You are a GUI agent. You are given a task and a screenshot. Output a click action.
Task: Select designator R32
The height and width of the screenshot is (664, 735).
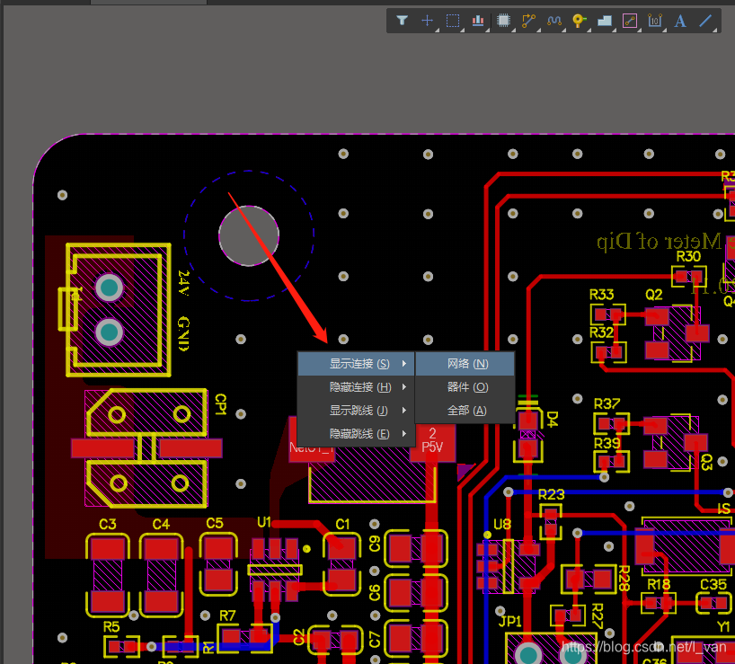tap(601, 332)
